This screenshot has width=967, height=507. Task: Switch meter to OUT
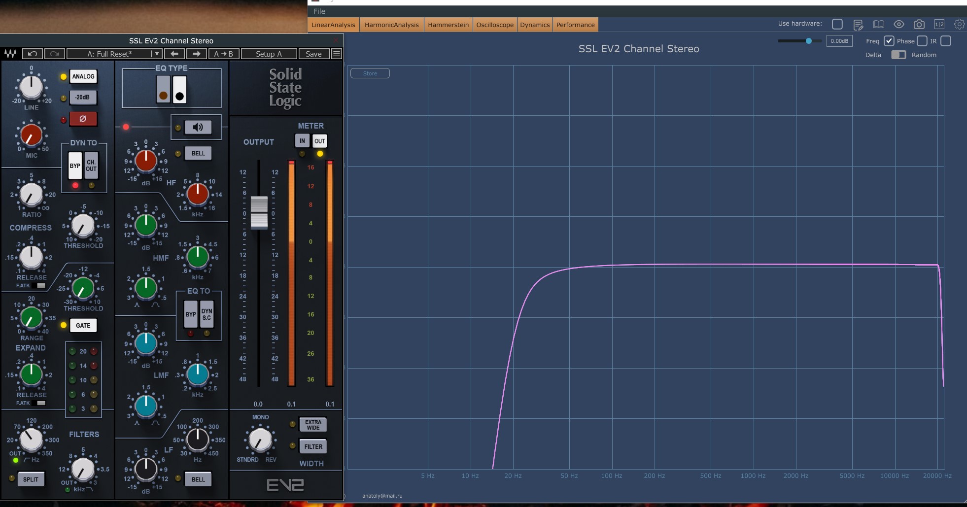[320, 141]
